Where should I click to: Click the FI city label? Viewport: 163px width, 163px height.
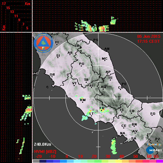(57, 42)
